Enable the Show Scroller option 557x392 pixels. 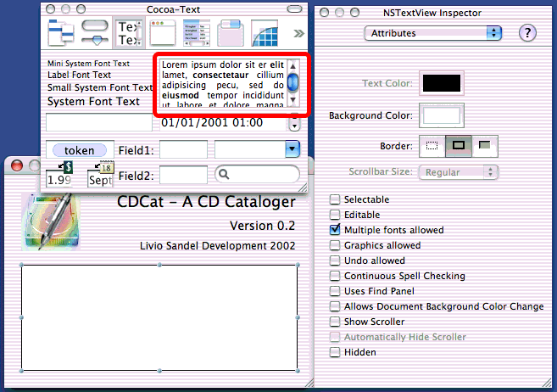click(336, 322)
